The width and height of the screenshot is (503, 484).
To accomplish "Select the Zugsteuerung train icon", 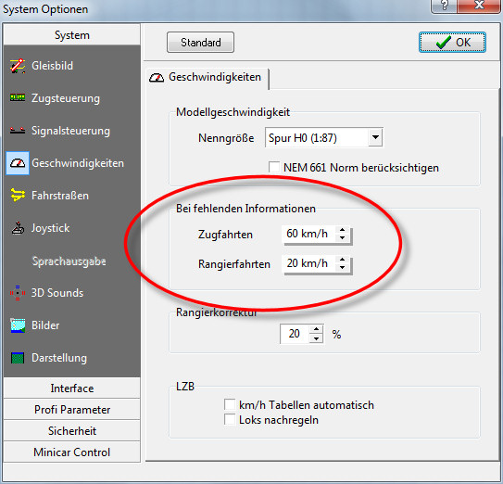I will click(x=18, y=97).
